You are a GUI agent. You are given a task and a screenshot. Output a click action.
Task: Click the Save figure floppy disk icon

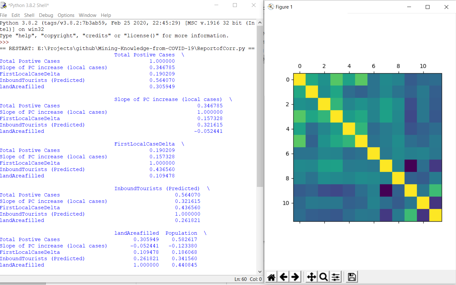(x=352, y=277)
